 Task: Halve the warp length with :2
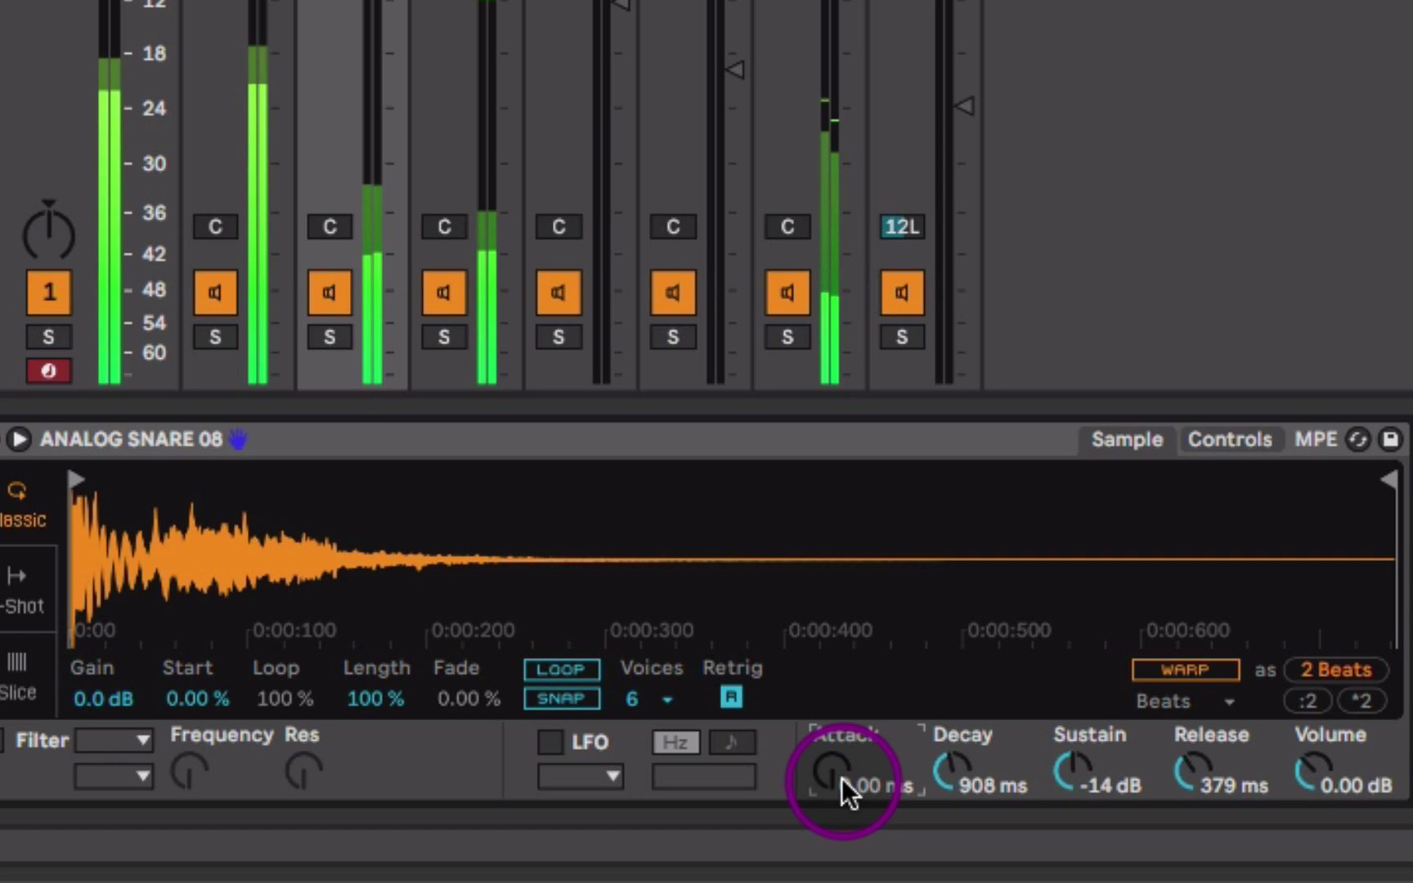point(1308,701)
